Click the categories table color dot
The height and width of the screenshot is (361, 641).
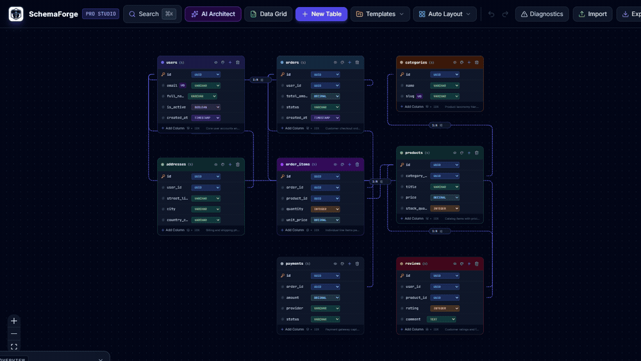point(401,63)
